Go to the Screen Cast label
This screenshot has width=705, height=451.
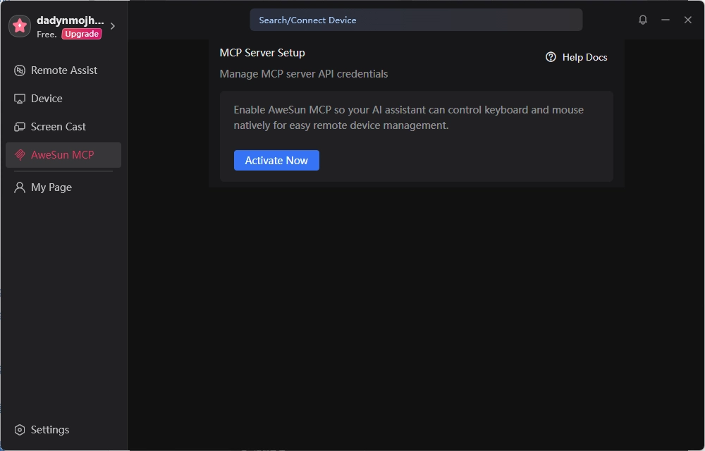coord(59,127)
